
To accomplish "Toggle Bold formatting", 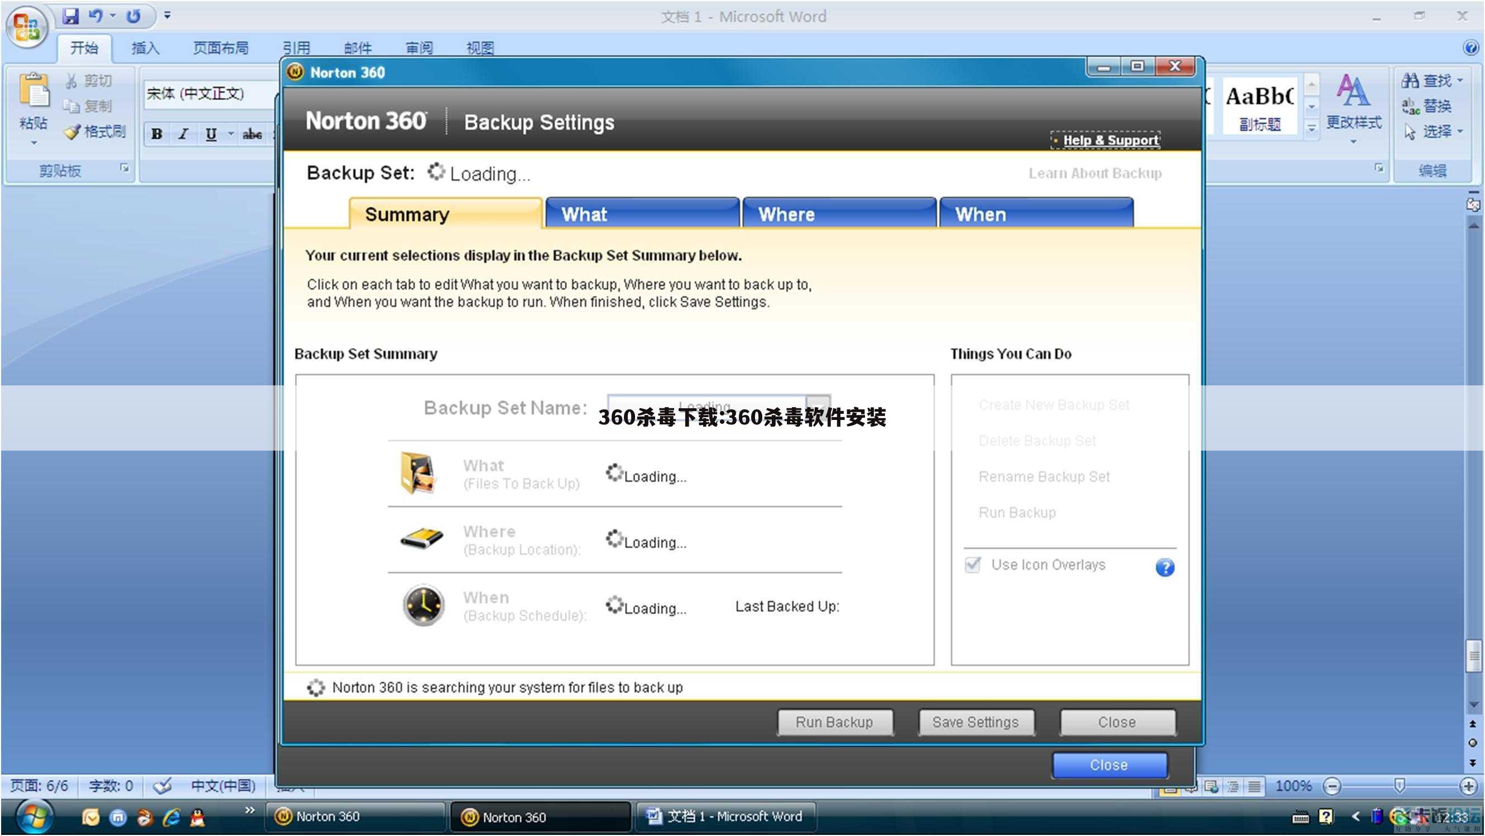I will point(156,134).
